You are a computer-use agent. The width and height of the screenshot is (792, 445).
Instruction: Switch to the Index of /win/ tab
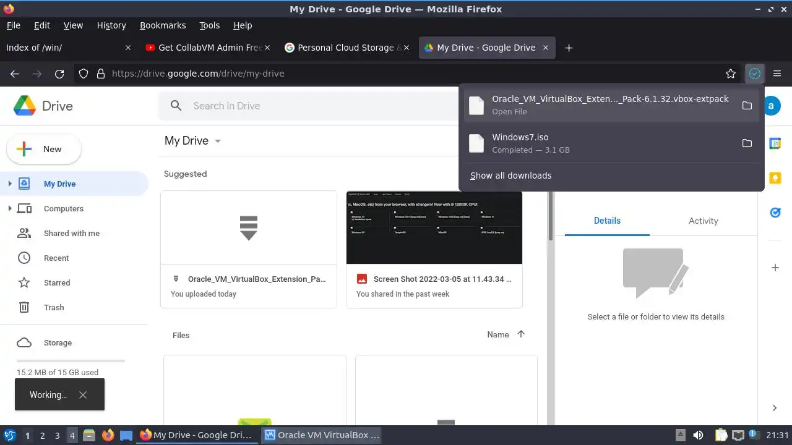click(68, 48)
